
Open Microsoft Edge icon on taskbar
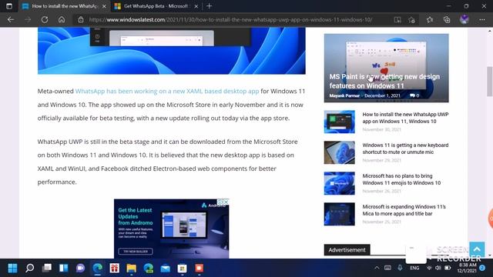tap(98, 268)
